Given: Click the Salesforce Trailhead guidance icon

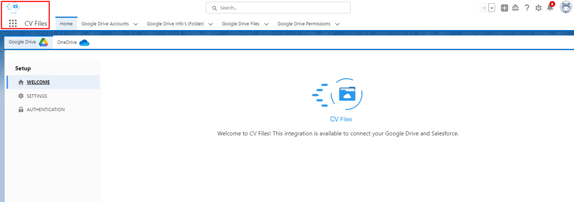Looking at the screenshot, I should coord(516,8).
